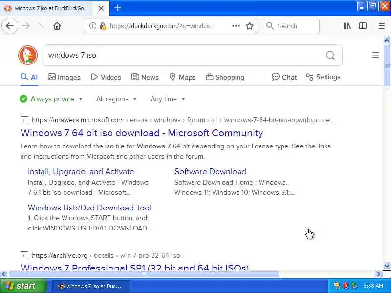Show site information via the info icon
The image size is (391, 293).
[x=92, y=26]
